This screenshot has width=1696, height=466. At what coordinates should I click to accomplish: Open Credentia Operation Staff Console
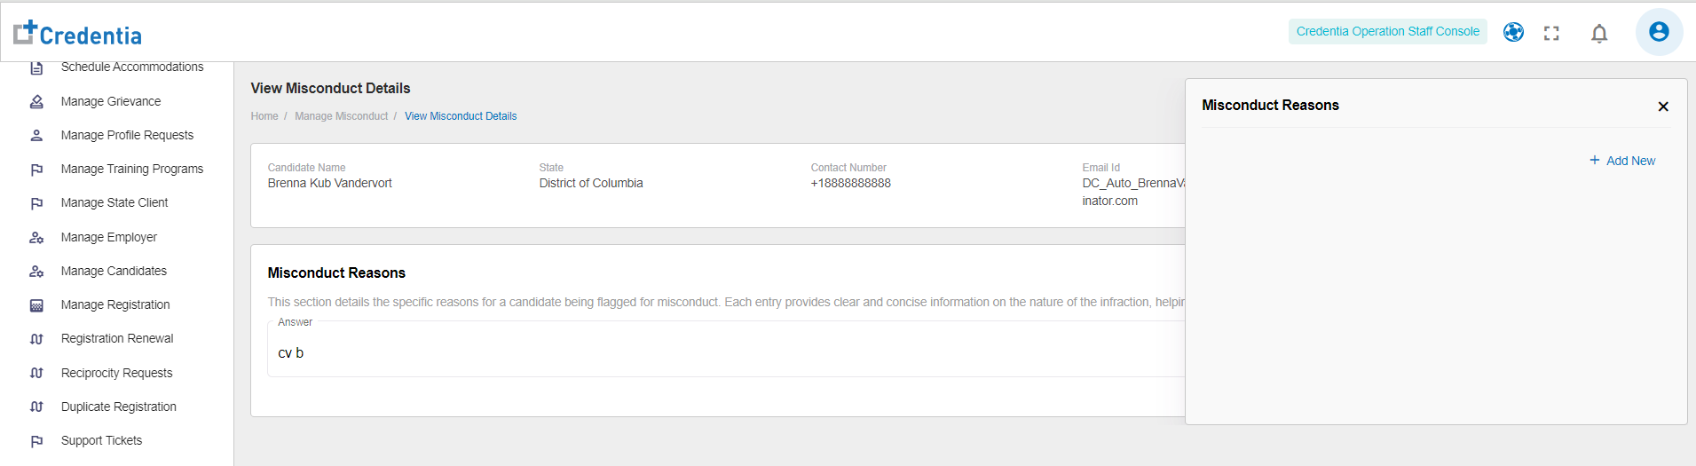(x=1387, y=32)
